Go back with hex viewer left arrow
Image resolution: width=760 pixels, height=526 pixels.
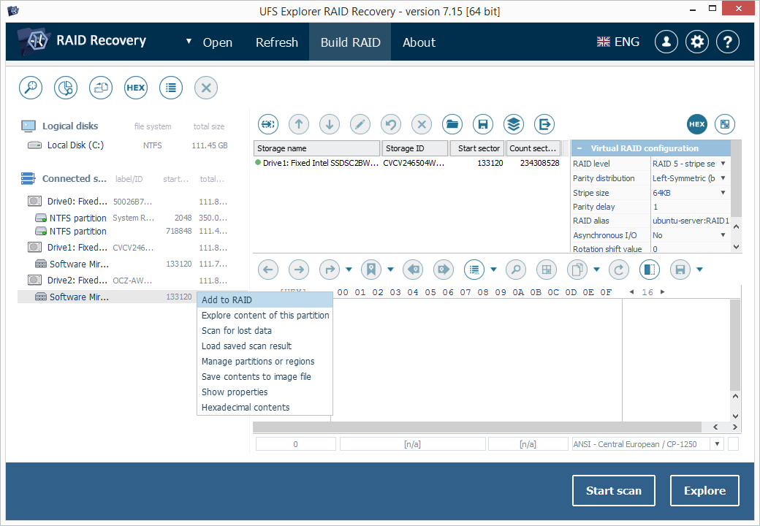pos(268,270)
